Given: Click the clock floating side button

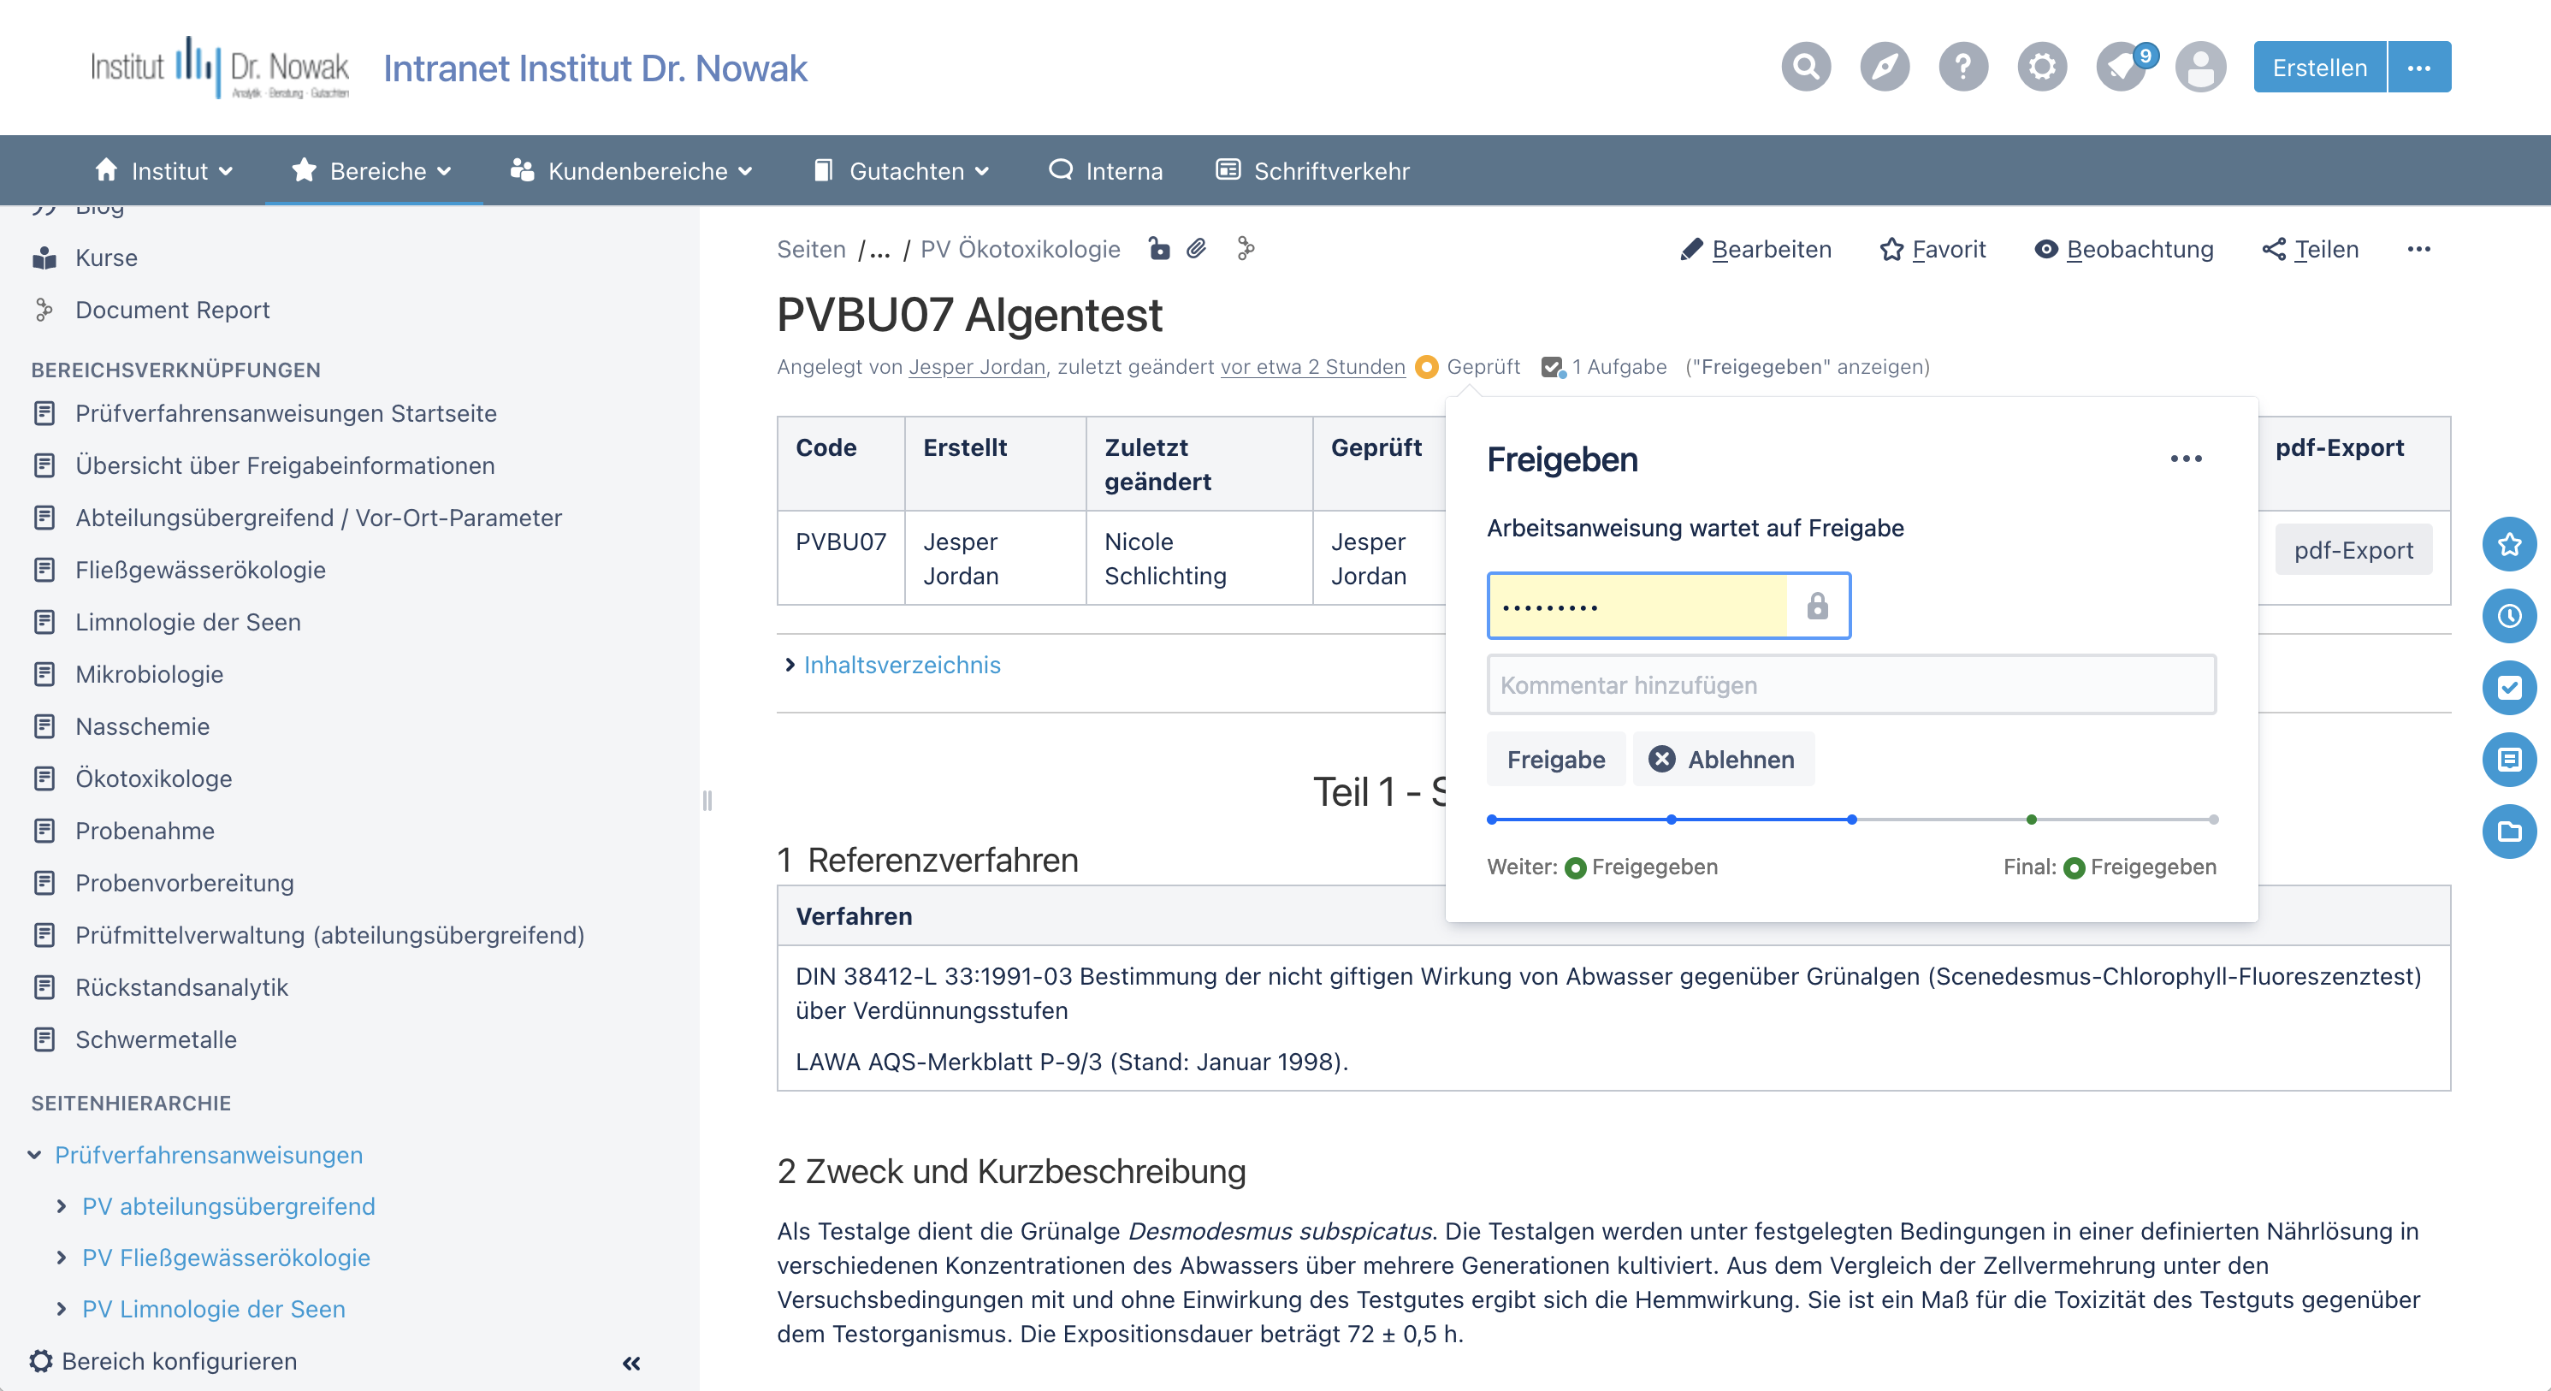Looking at the screenshot, I should click(x=2508, y=616).
